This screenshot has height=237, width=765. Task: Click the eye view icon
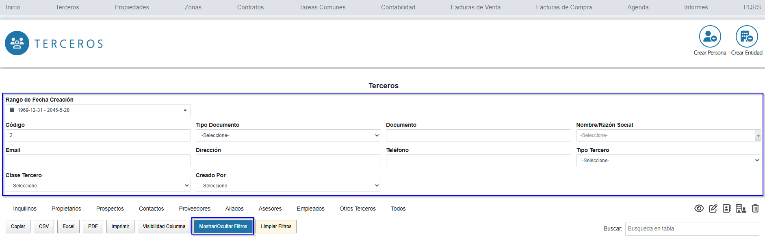pos(699,209)
